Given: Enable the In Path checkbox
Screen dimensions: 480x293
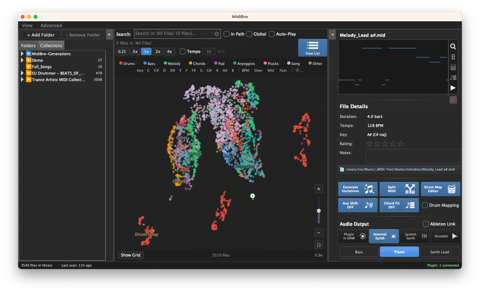Looking at the screenshot, I should point(227,34).
